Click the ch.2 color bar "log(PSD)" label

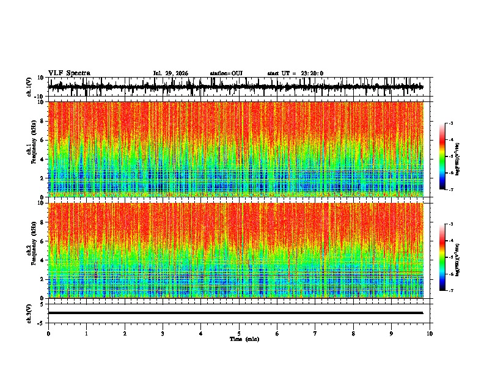[x=457, y=260]
